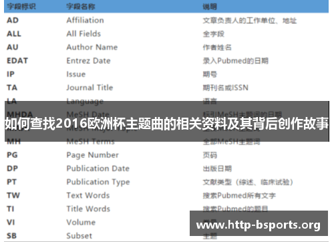
Task: Click the 搜索Pubmed所有文字 description
Action: (239, 196)
